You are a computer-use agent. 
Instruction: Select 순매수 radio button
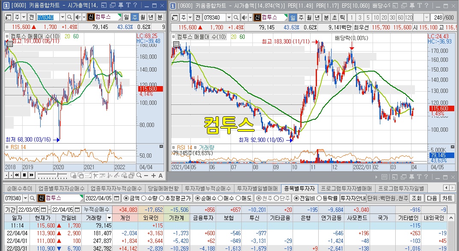pyautogui.click(x=198, y=198)
